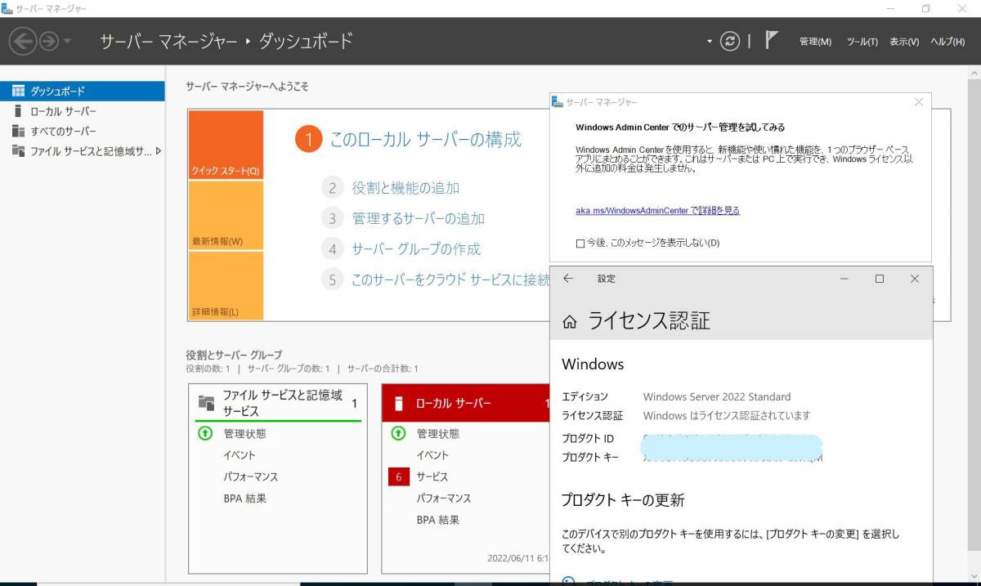Open the 管理(M) menu
The image size is (981, 586).
click(x=815, y=42)
